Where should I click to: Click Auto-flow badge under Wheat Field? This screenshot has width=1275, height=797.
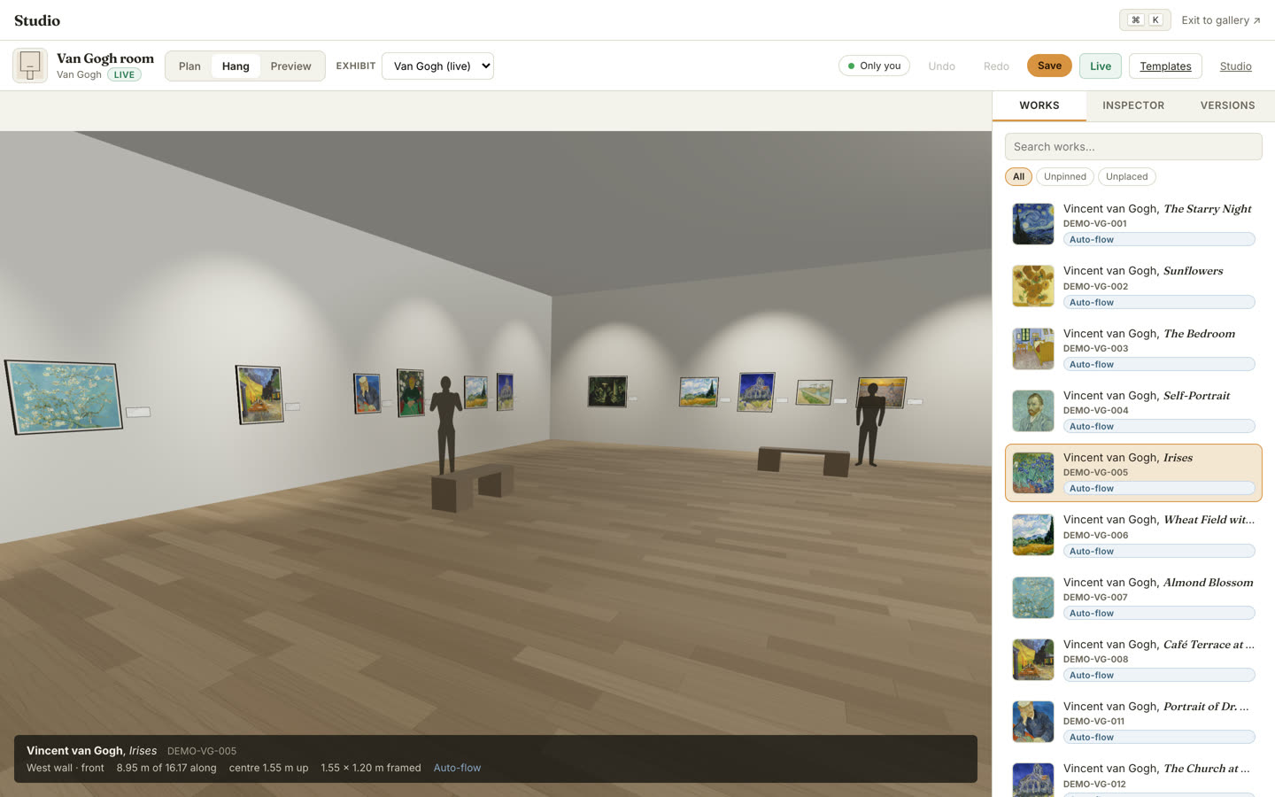(1159, 551)
